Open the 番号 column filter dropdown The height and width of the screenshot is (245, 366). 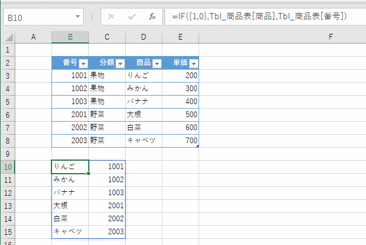[x=83, y=63]
